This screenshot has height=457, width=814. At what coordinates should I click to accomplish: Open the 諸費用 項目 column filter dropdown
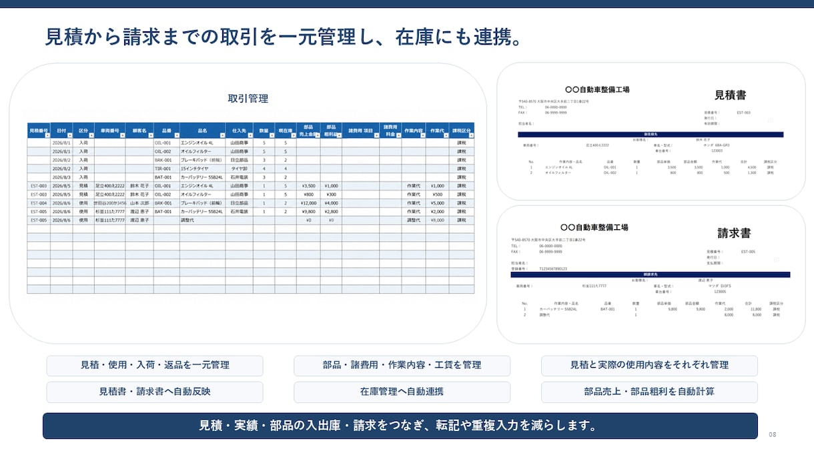coord(376,135)
